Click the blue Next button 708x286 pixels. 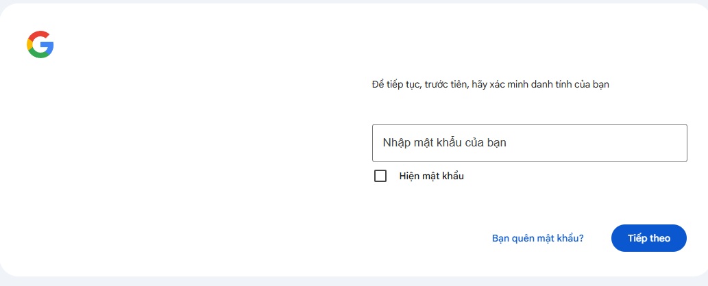pos(648,238)
